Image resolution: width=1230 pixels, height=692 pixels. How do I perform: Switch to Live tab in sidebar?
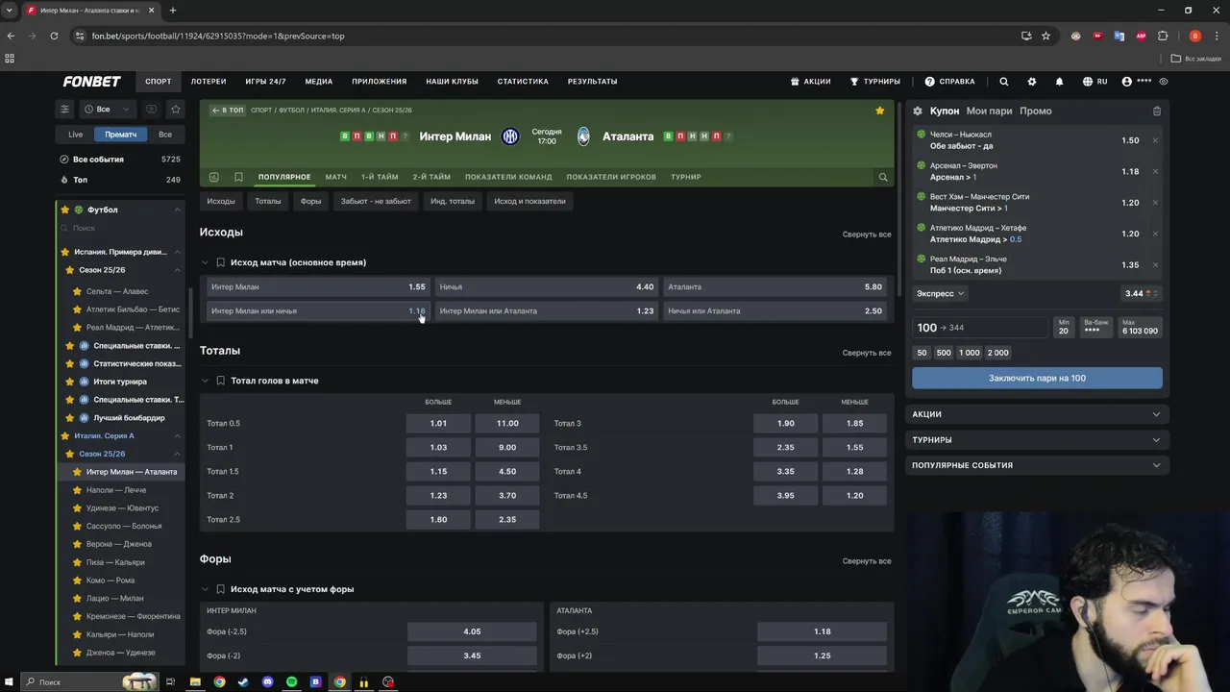click(x=75, y=135)
